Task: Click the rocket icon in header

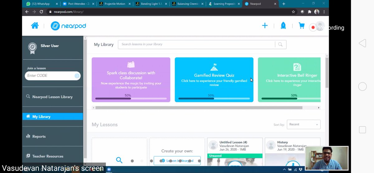Action: click(283, 26)
